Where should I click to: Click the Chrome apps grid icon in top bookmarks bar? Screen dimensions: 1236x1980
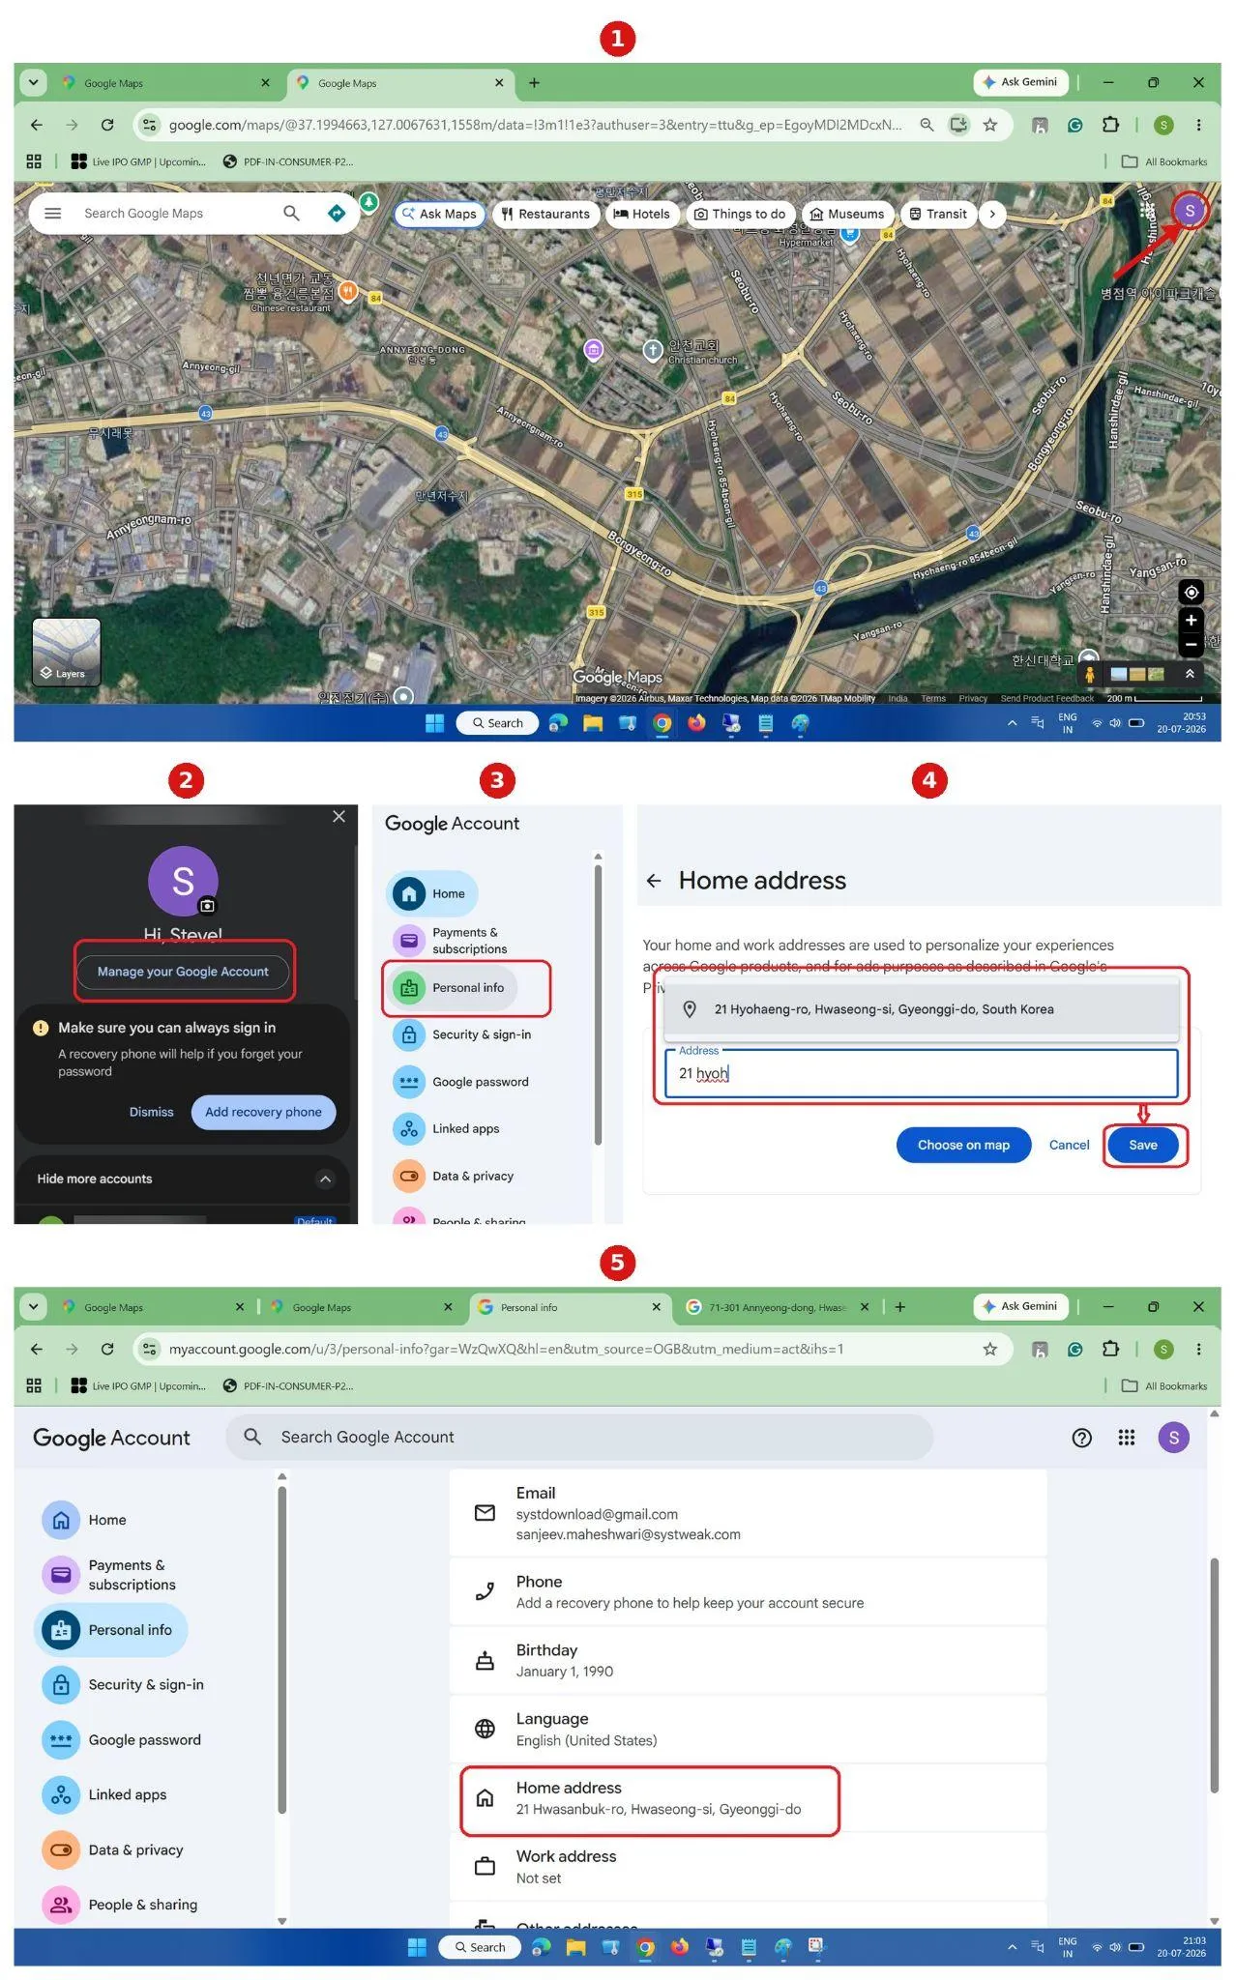34,161
